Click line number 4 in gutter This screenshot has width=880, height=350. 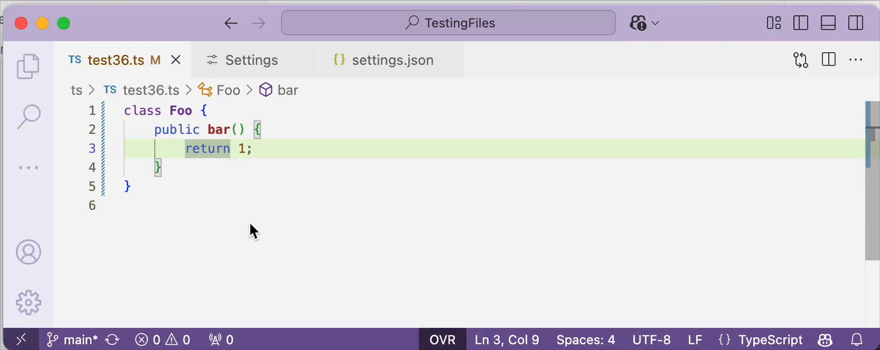(x=92, y=168)
